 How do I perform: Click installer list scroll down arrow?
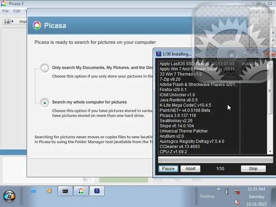pos(270,151)
